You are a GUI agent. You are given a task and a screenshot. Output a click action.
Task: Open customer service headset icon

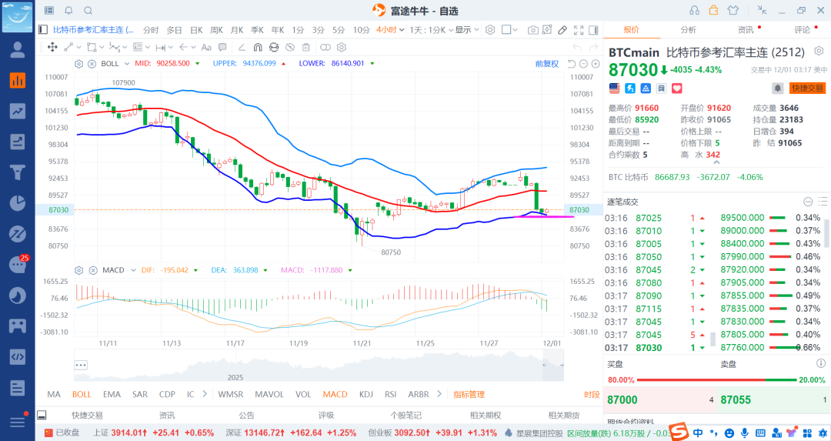(x=694, y=10)
